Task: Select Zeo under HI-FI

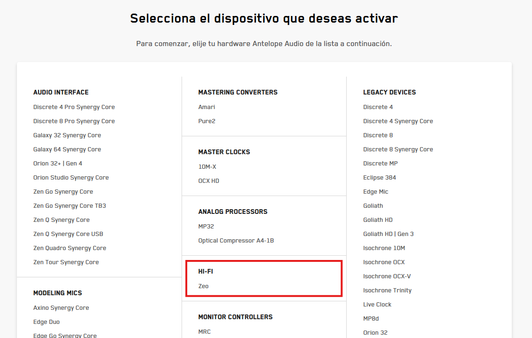Action: click(203, 286)
